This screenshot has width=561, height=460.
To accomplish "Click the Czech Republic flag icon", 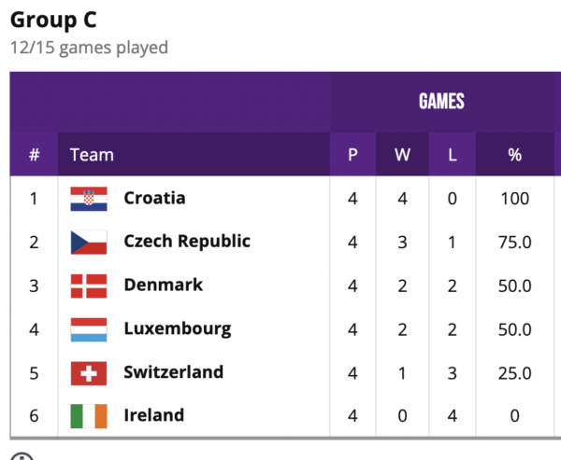I will (x=89, y=243).
